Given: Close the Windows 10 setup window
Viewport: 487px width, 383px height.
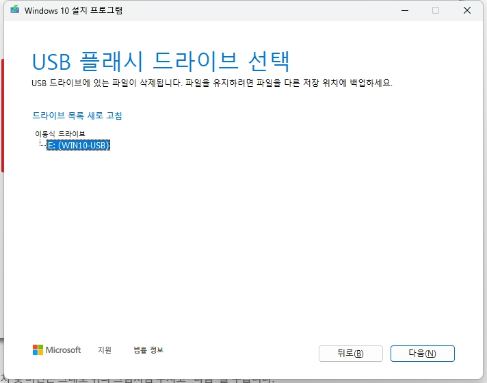Looking at the screenshot, I should 466,10.
